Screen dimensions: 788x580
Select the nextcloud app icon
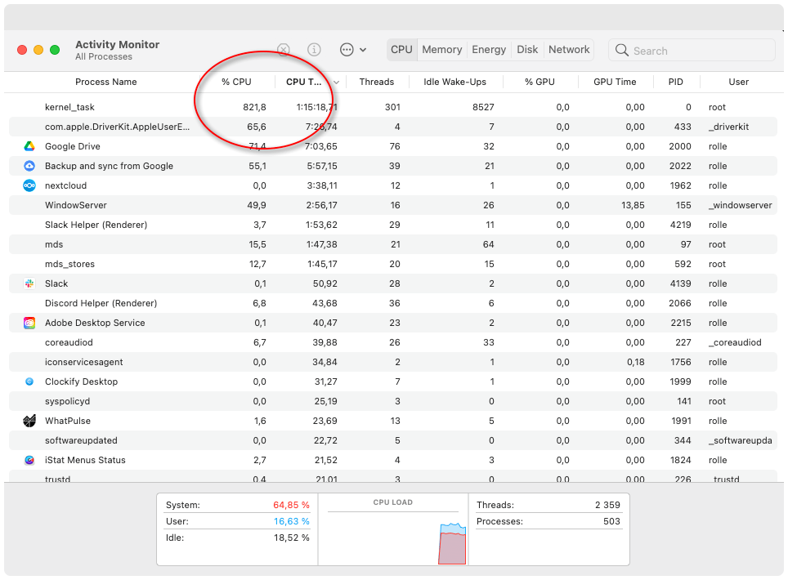pyautogui.click(x=29, y=185)
